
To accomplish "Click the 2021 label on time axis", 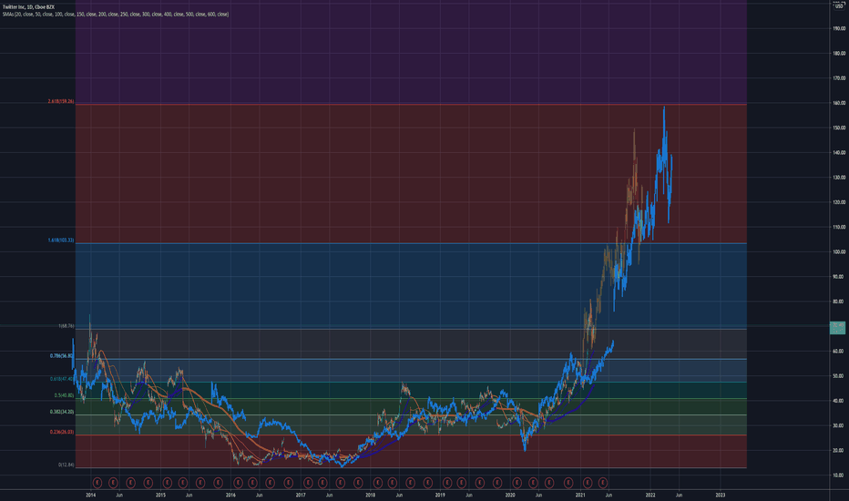I will (x=580, y=495).
